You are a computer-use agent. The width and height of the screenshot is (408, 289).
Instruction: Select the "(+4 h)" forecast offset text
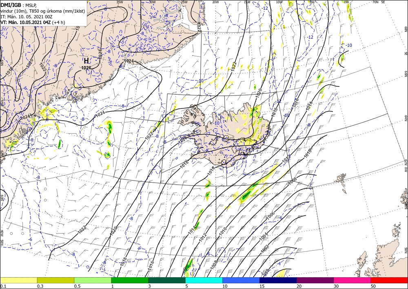(58, 22)
